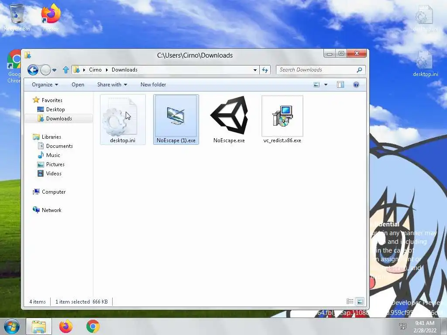The image size is (447, 335).
Task: Select Downloads in the navigation pane
Action: tap(58, 119)
